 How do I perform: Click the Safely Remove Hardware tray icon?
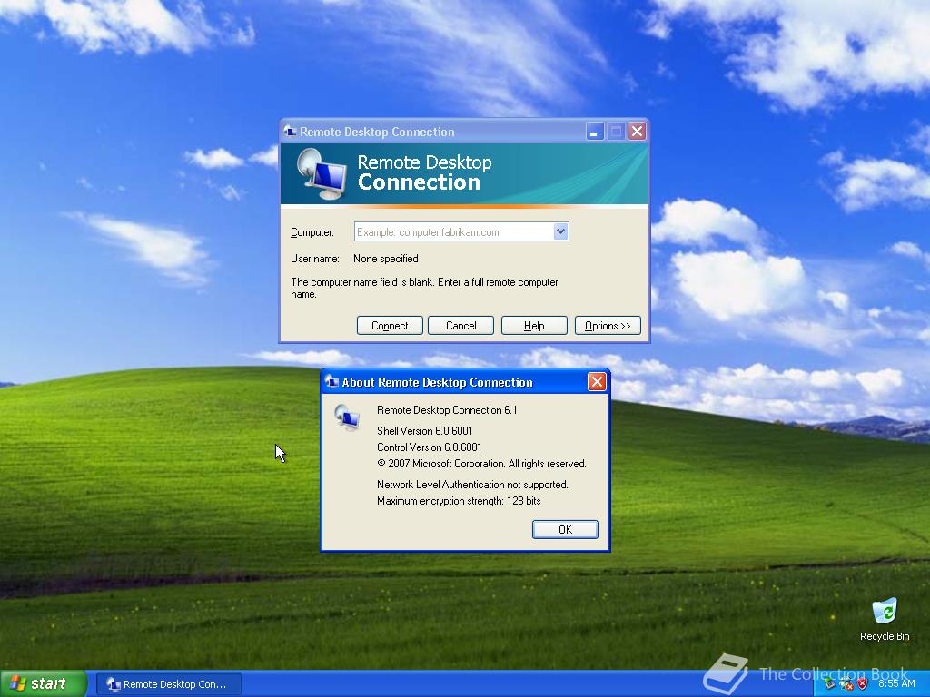829,684
